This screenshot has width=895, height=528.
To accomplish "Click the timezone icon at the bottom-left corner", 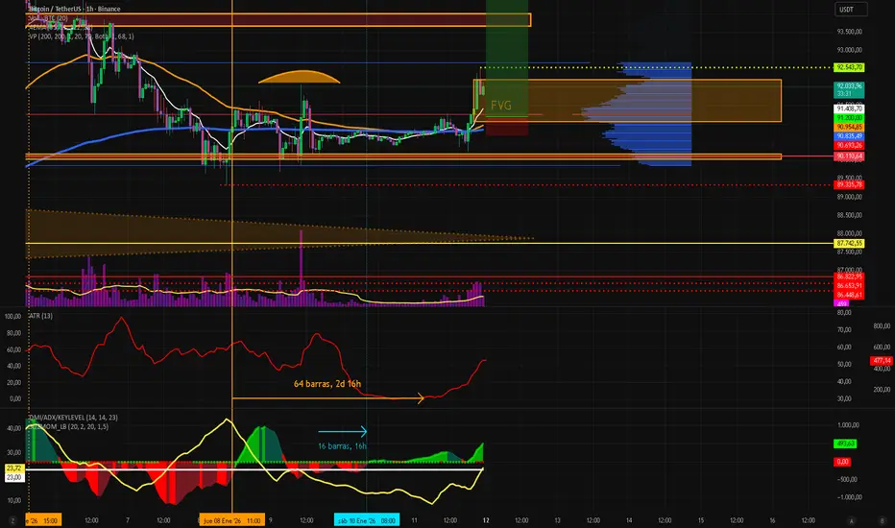I will click(x=12, y=520).
